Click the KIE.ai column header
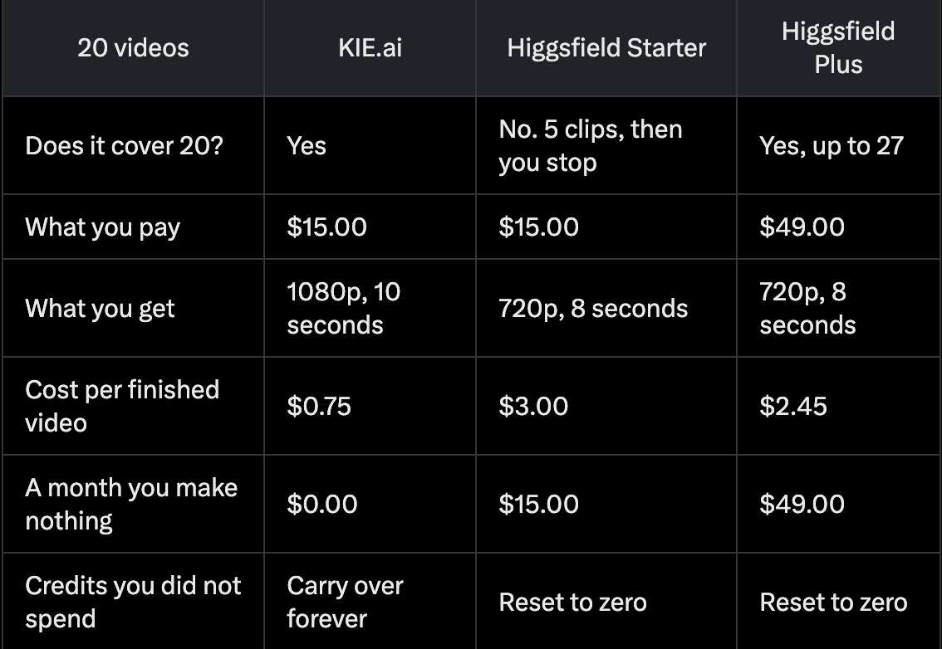The image size is (942, 649). click(x=370, y=48)
